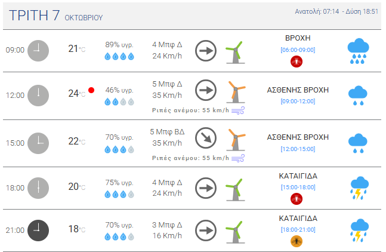Click the ΚΑΤΑΙΓΙΔΑ label at 21:00
386x252 pixels.
coord(298,219)
